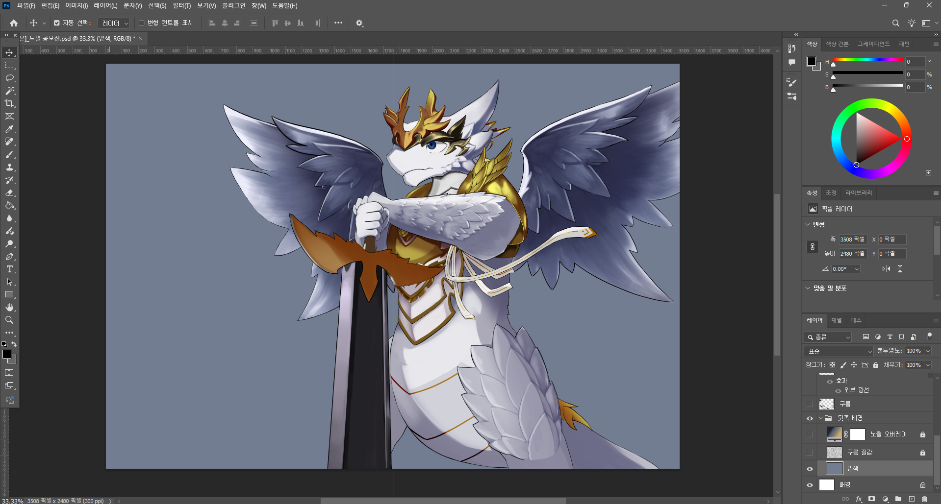Click the trash icon to delete layer

pos(924,499)
